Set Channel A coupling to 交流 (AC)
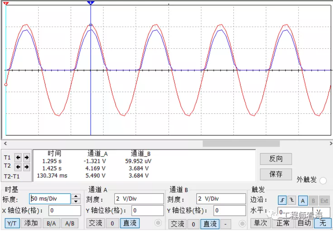333x232 pixels. [x=95, y=223]
